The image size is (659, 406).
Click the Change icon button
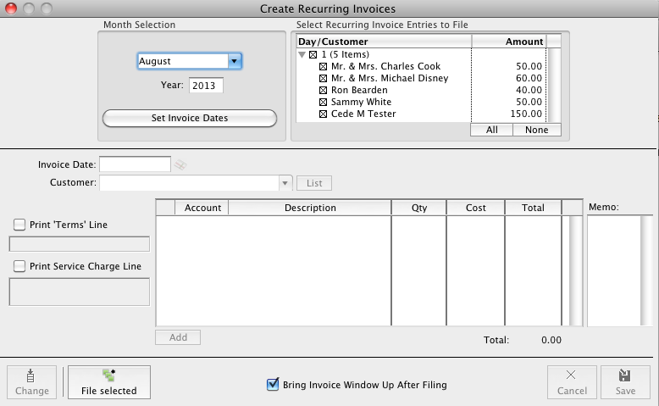(31, 381)
